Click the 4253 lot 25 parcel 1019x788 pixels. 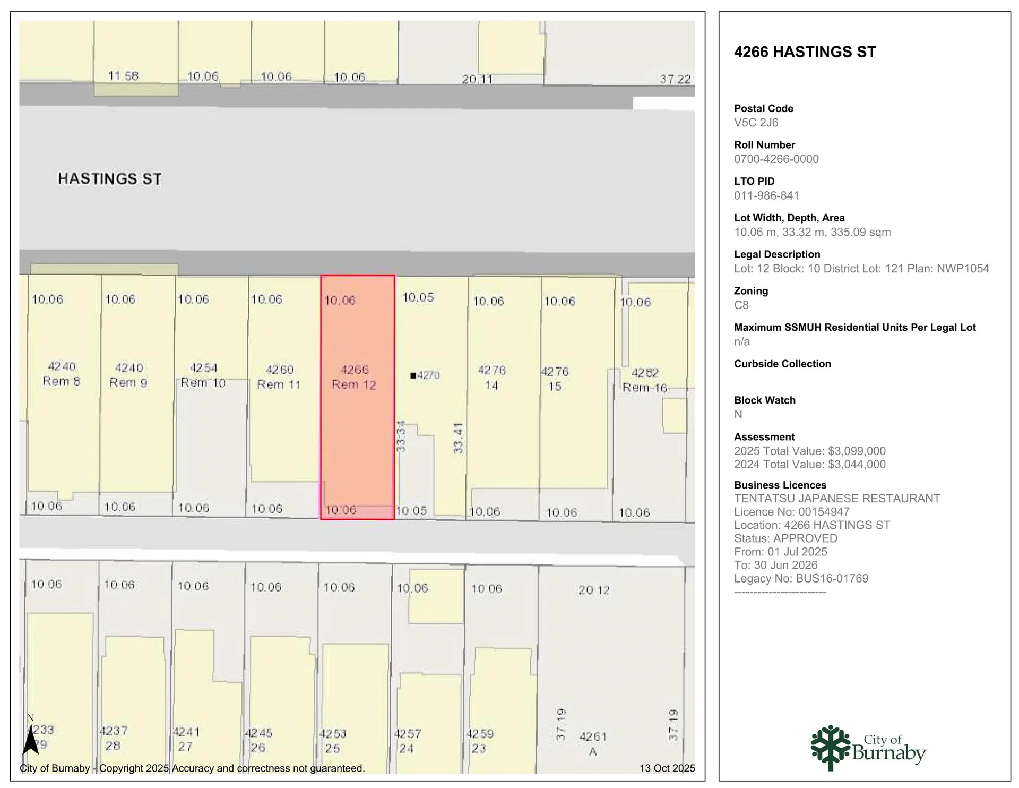click(x=355, y=690)
